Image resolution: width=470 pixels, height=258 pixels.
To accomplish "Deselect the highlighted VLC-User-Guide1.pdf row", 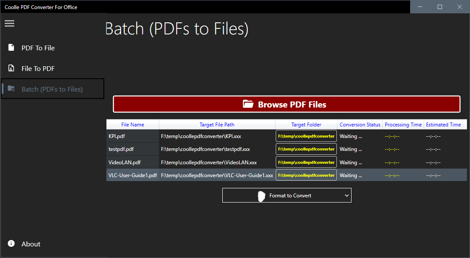I will (x=132, y=175).
